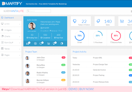Expand the Form Stuff chevron

[x=20, y=43]
